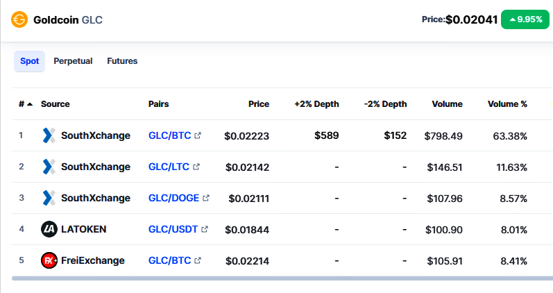
Task: Click price cell $0.02214
Action: pos(247,261)
